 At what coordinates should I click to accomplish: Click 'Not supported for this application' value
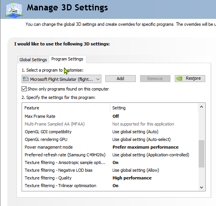143,124
